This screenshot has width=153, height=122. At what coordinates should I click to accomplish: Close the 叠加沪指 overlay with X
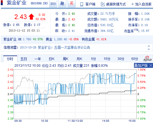[x=151, y=65]
